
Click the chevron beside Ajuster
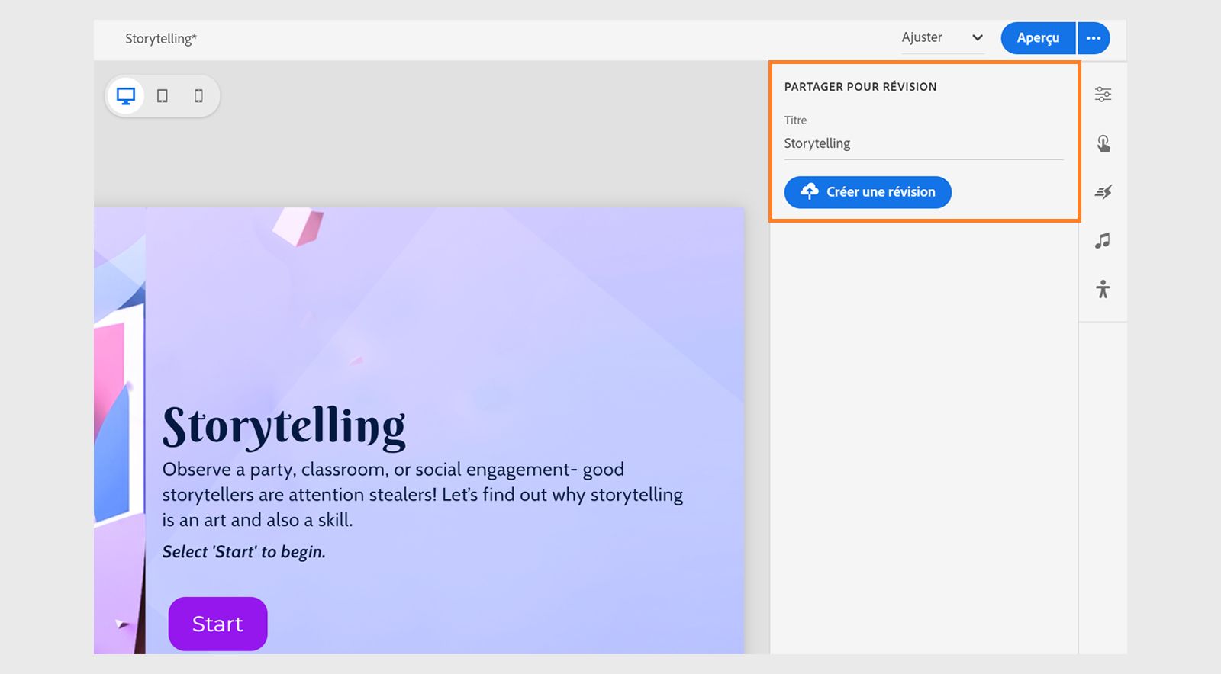pyautogui.click(x=977, y=37)
